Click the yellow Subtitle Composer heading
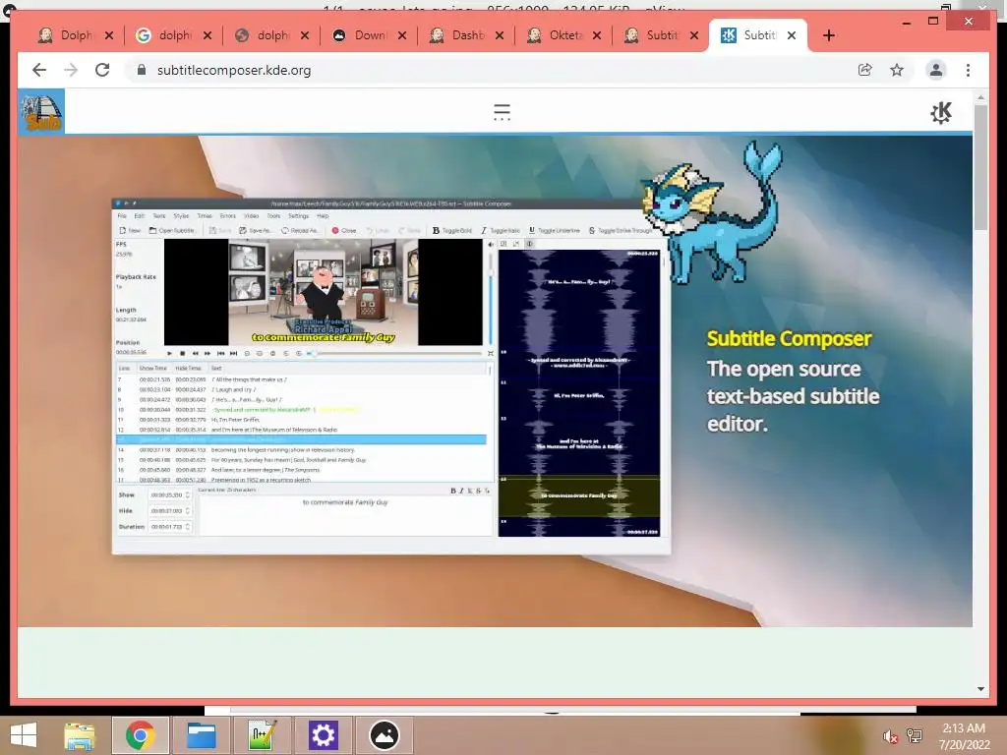1007x755 pixels. coord(789,338)
